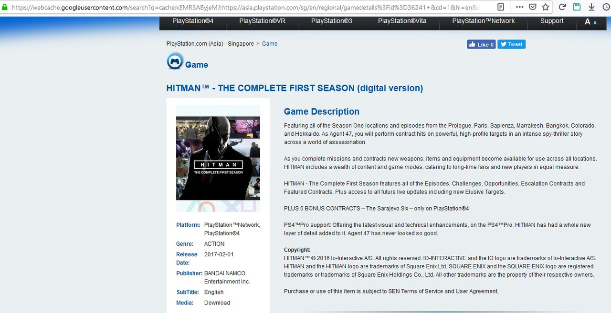Open PlayStation®Vita navigation tab

[402, 21]
